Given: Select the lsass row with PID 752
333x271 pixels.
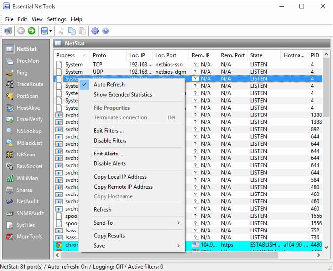Looking at the screenshot, I should pyautogui.click(x=188, y=230).
